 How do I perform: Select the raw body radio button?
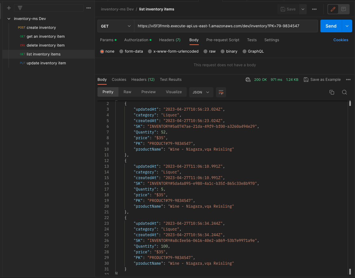pos(205,51)
